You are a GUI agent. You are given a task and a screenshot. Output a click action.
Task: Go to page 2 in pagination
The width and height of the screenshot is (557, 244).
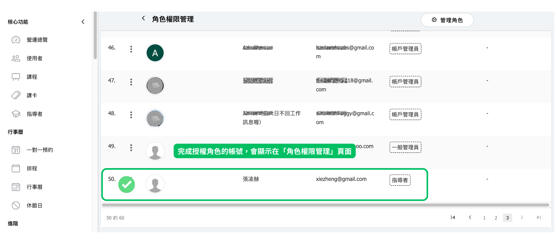[496, 218]
